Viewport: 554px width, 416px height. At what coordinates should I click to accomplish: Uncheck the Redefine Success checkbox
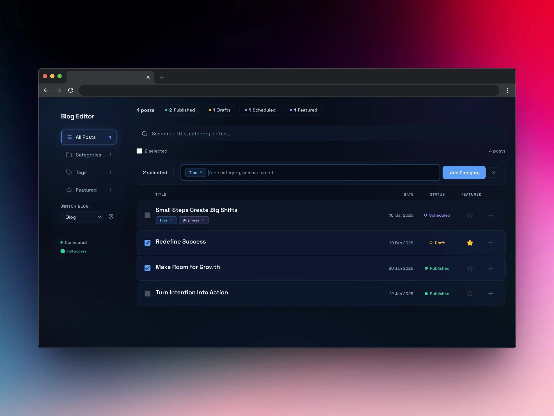[147, 243]
